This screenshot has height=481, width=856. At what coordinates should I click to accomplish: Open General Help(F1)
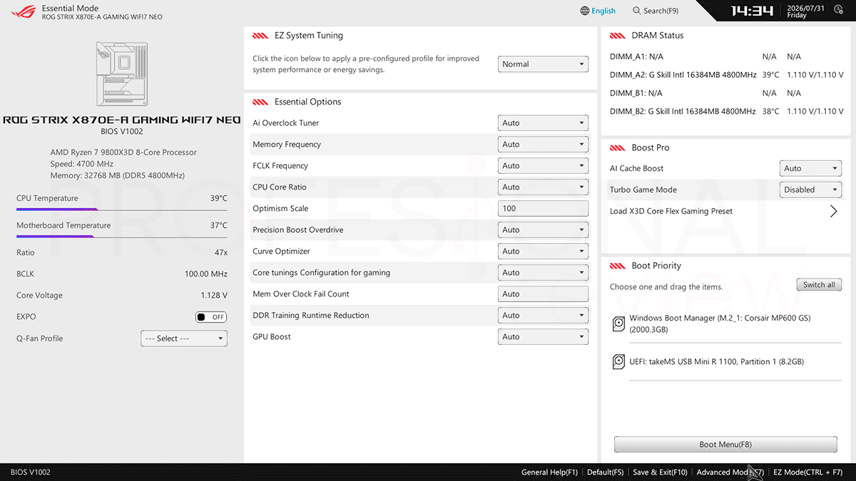pyautogui.click(x=549, y=472)
